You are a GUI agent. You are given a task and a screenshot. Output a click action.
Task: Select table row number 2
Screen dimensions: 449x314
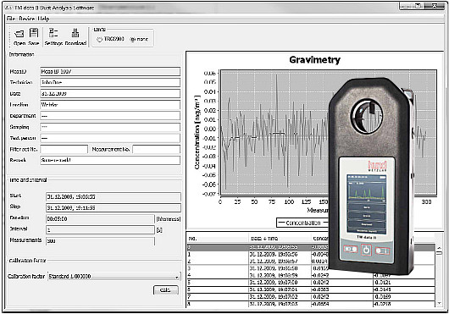(258, 261)
